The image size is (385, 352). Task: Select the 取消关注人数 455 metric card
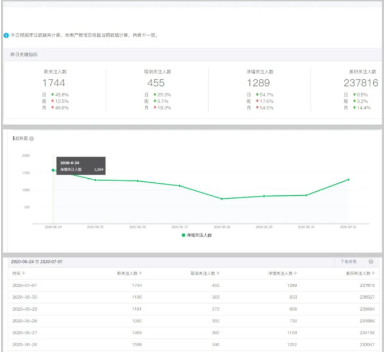click(157, 90)
